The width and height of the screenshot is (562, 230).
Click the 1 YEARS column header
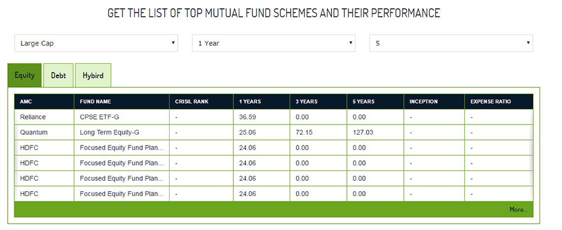pyautogui.click(x=250, y=102)
